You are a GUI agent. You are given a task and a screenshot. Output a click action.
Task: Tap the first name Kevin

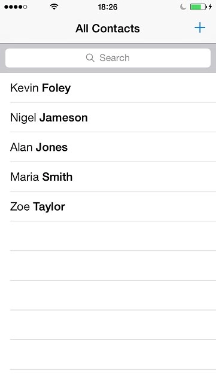pos(25,88)
